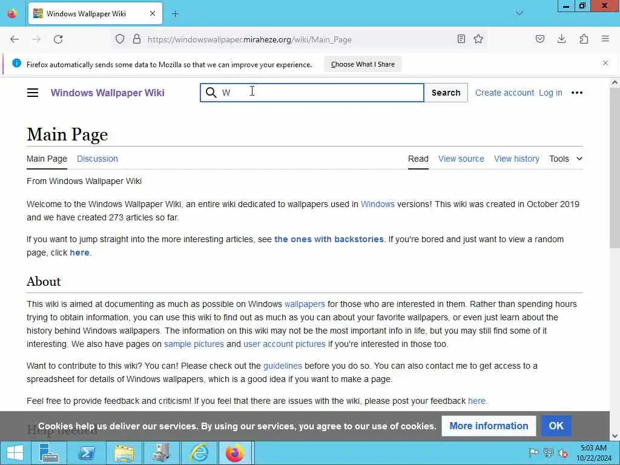Toggle reader view icon in address bar
The width and height of the screenshot is (620, 465).
point(461,39)
